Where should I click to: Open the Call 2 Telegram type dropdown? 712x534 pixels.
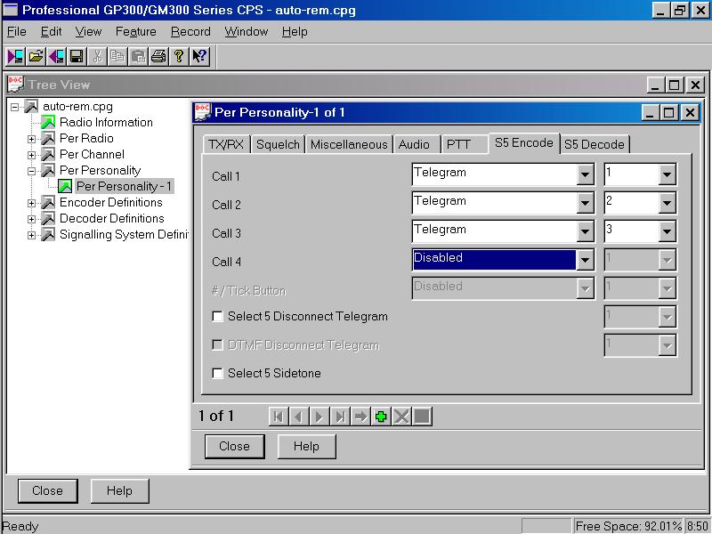point(585,204)
